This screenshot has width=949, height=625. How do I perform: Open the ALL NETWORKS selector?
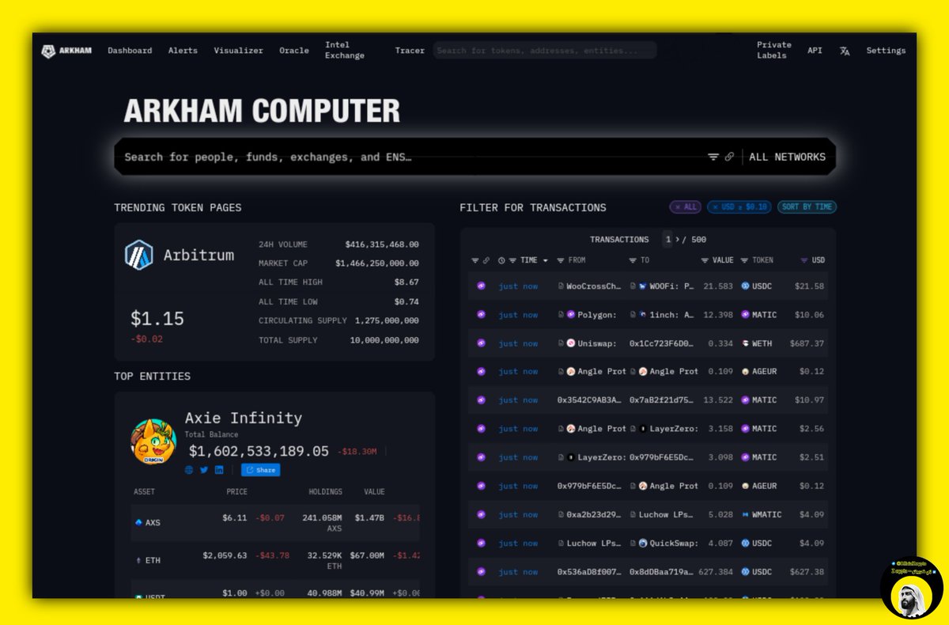[787, 157]
